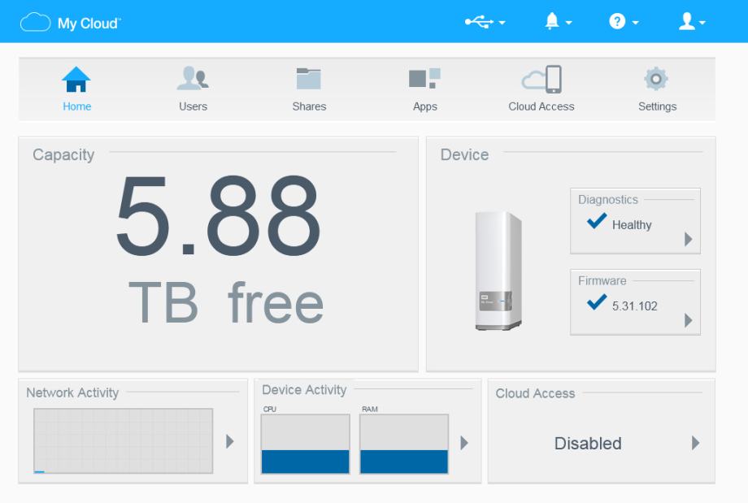The width and height of the screenshot is (748, 503).
Task: Switch to the Apps tab label
Action: click(x=425, y=106)
